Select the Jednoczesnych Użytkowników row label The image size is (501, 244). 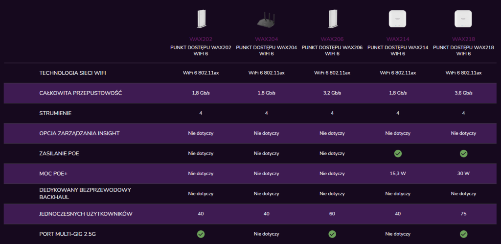[x=86, y=214]
